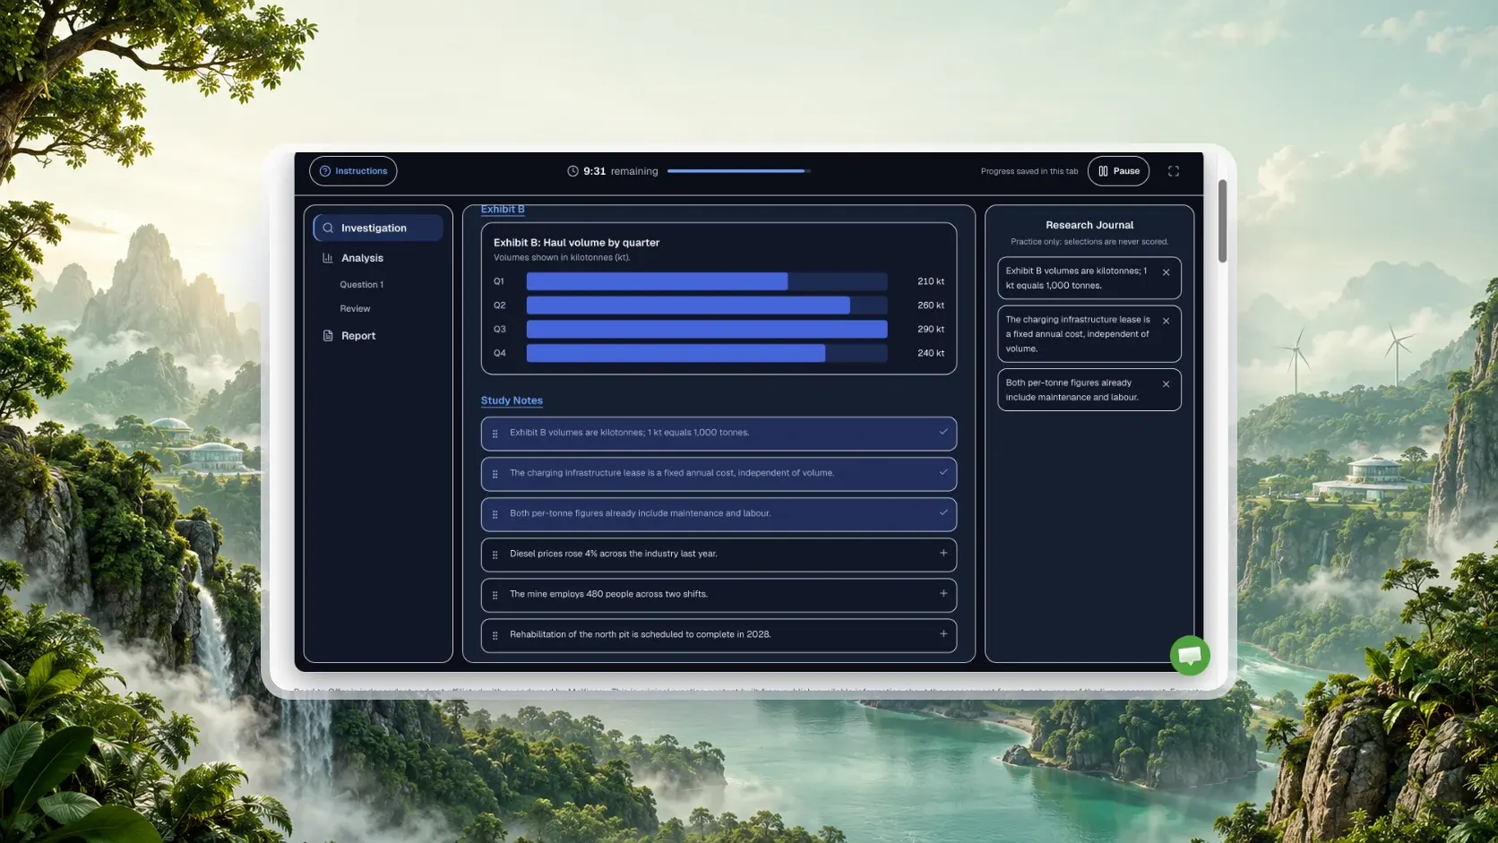The width and height of the screenshot is (1498, 843).
Task: Grab drag handle of rehabilitation note
Action: click(x=495, y=635)
